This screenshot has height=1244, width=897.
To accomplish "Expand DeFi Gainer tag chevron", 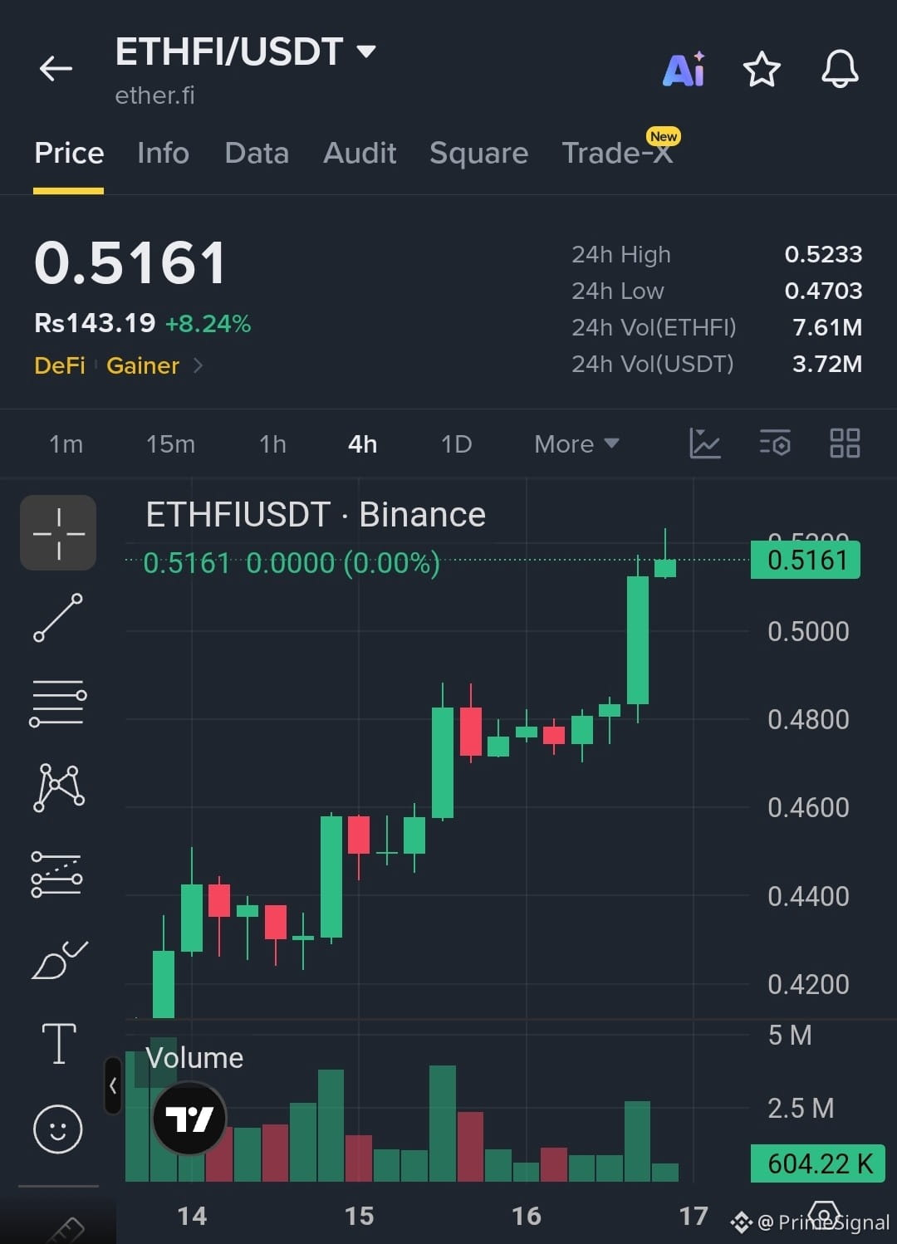I will pyautogui.click(x=198, y=365).
